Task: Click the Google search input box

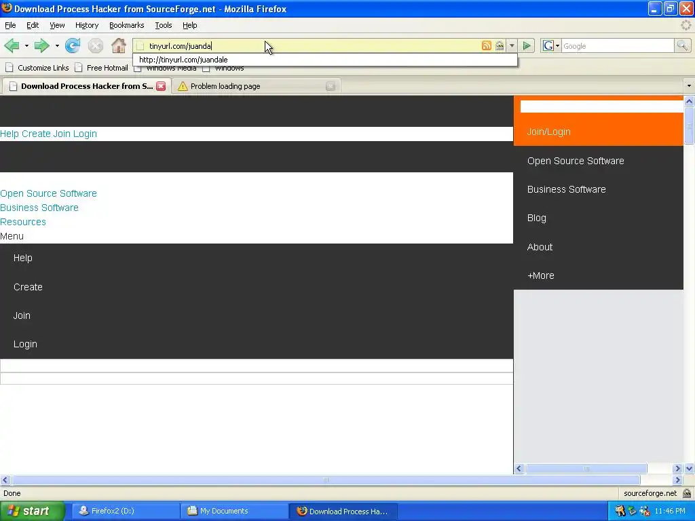Action: (618, 45)
